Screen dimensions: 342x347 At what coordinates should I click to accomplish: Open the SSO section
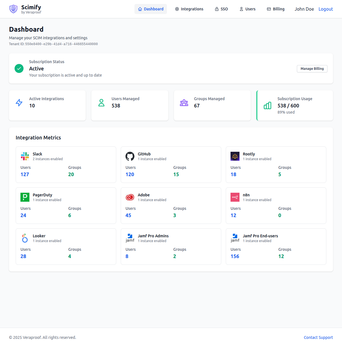click(221, 9)
